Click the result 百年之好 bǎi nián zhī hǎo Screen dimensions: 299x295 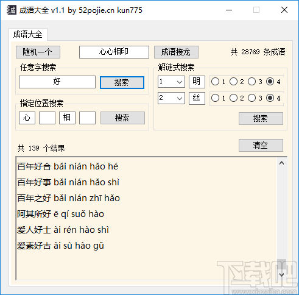(x=68, y=198)
